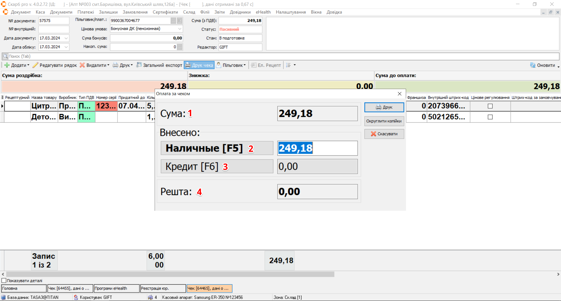Switch to the Програми eHealth tab

click(116, 288)
